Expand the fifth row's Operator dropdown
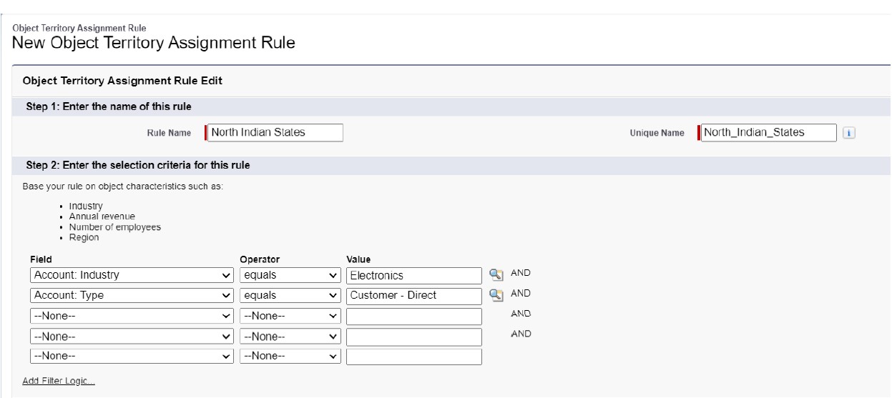The image size is (892, 398). [x=290, y=356]
